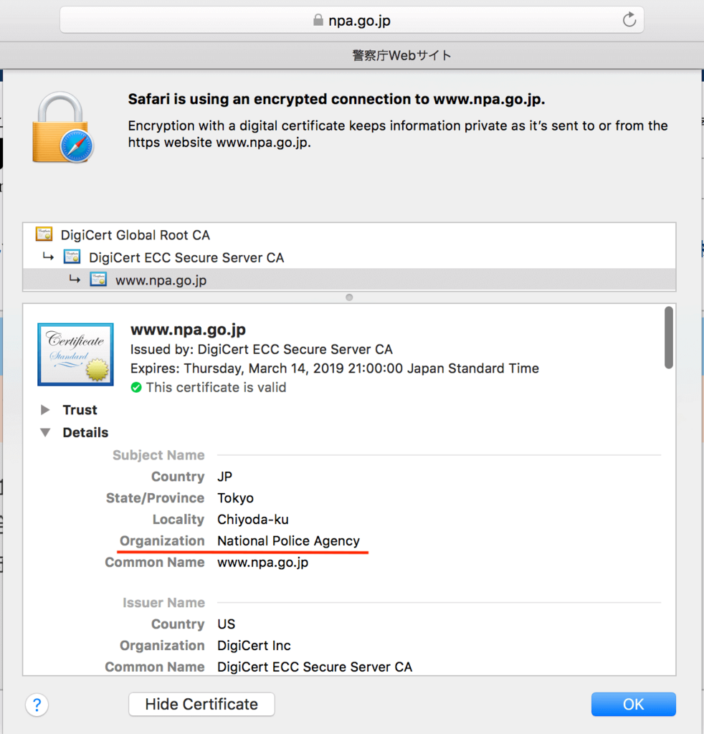Click the subject Common Name www.npa.go.jp value
This screenshot has width=704, height=734.
click(262, 562)
